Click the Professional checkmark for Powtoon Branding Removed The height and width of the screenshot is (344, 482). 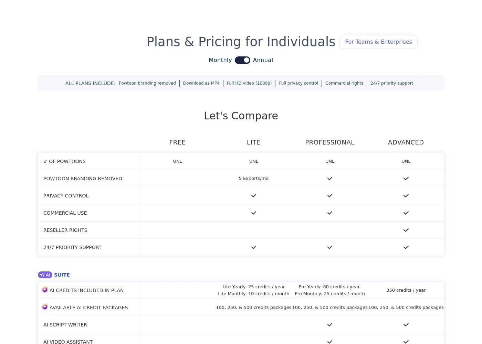(330, 179)
